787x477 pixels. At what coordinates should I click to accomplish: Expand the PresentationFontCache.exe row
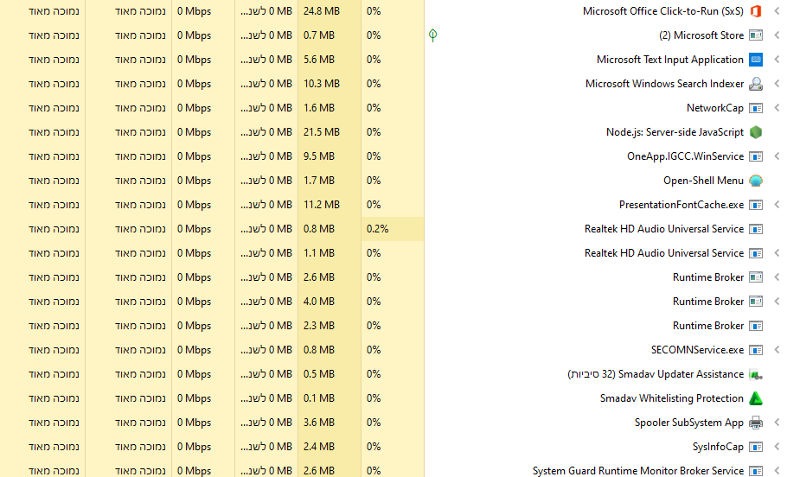tap(777, 205)
